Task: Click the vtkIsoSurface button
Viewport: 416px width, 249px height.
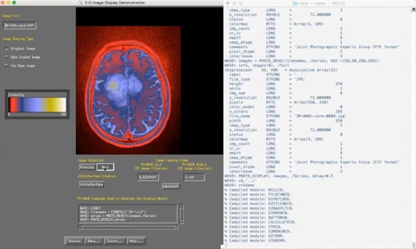Action: tap(92, 185)
